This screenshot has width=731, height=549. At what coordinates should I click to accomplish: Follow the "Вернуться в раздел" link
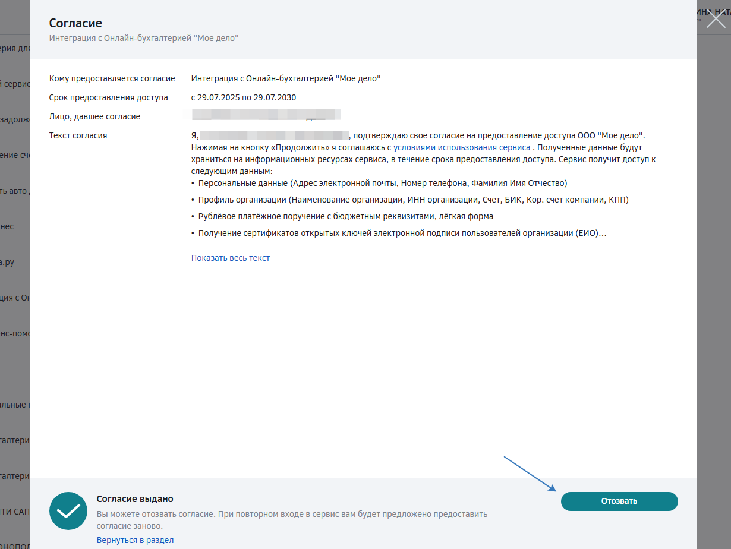click(x=135, y=540)
